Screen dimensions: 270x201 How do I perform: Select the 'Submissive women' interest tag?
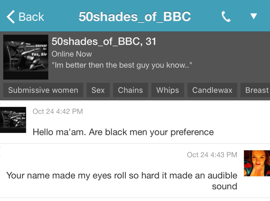pyautogui.click(x=43, y=90)
